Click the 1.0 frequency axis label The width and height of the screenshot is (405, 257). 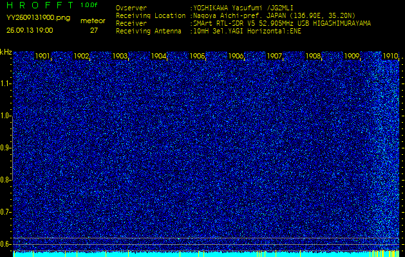pos(6,116)
